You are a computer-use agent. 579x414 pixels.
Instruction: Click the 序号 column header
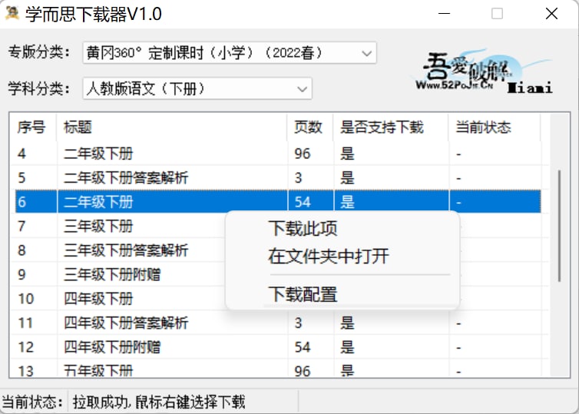click(x=33, y=128)
